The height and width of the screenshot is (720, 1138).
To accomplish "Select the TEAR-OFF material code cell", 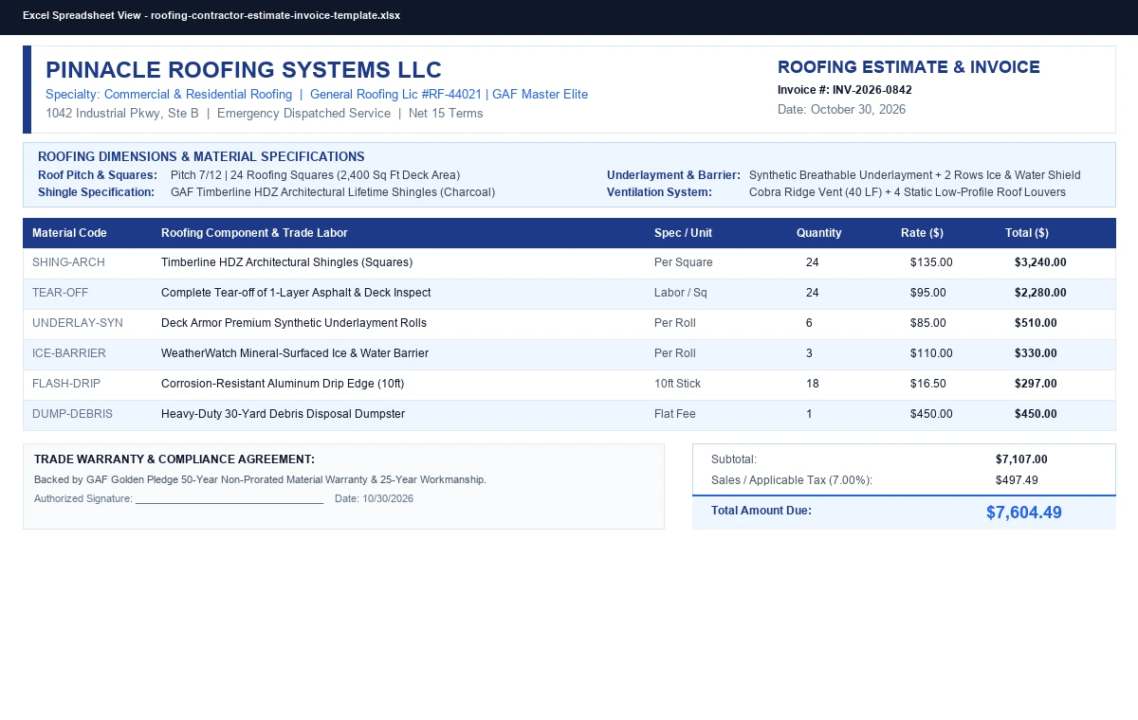I will [60, 293].
